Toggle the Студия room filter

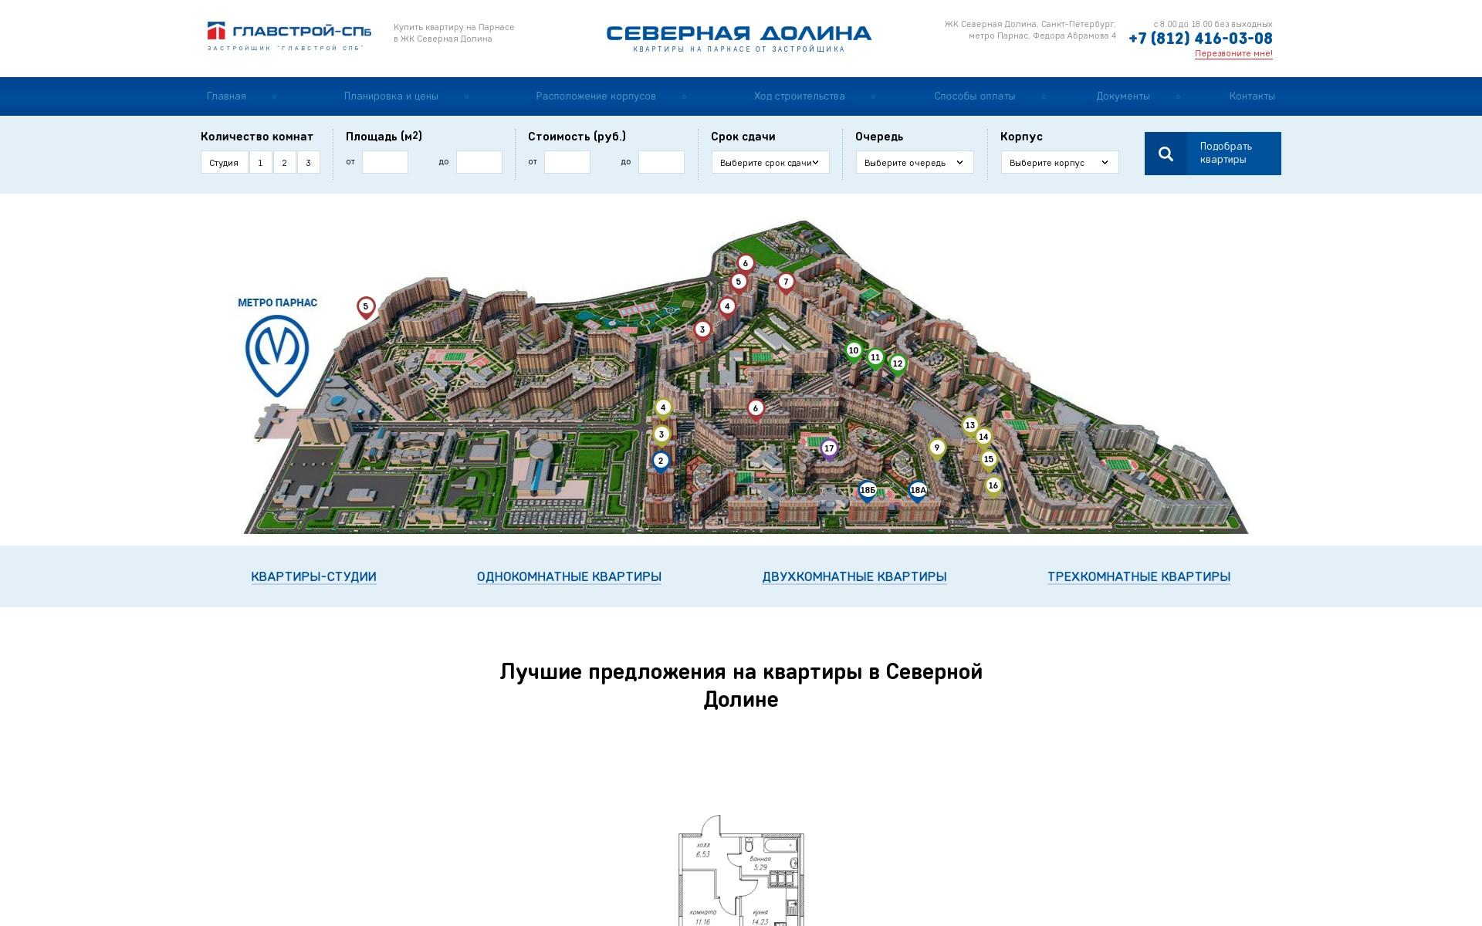pyautogui.click(x=224, y=163)
